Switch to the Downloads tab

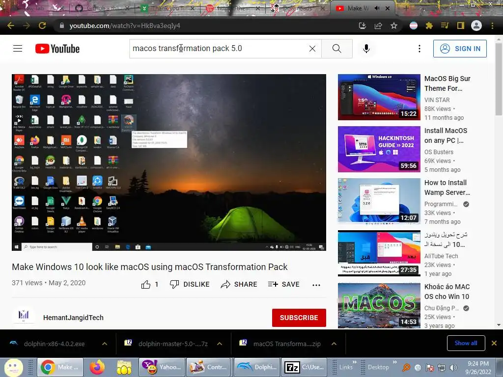pyautogui.click(x=297, y=8)
